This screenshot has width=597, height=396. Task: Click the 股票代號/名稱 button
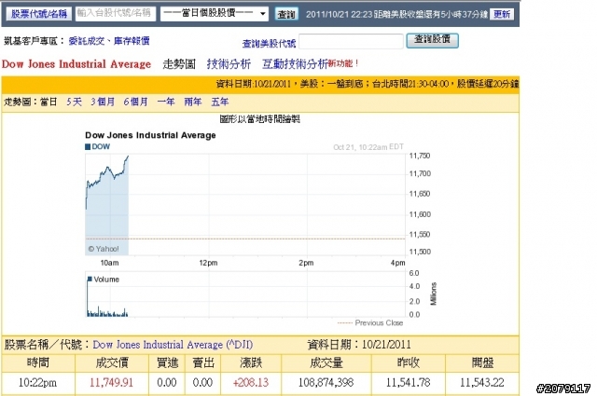[x=39, y=14]
